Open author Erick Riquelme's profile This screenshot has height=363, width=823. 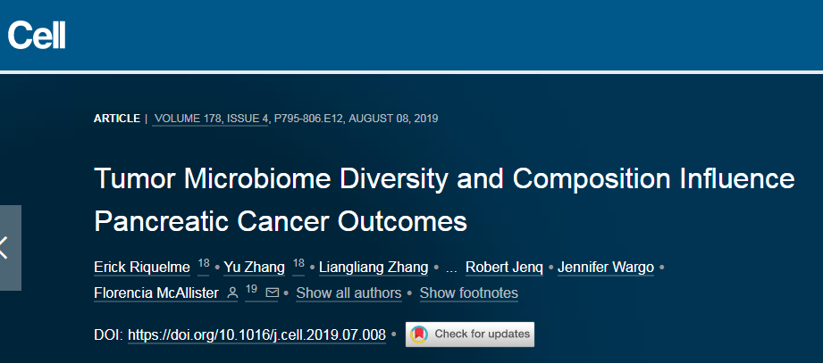142,268
